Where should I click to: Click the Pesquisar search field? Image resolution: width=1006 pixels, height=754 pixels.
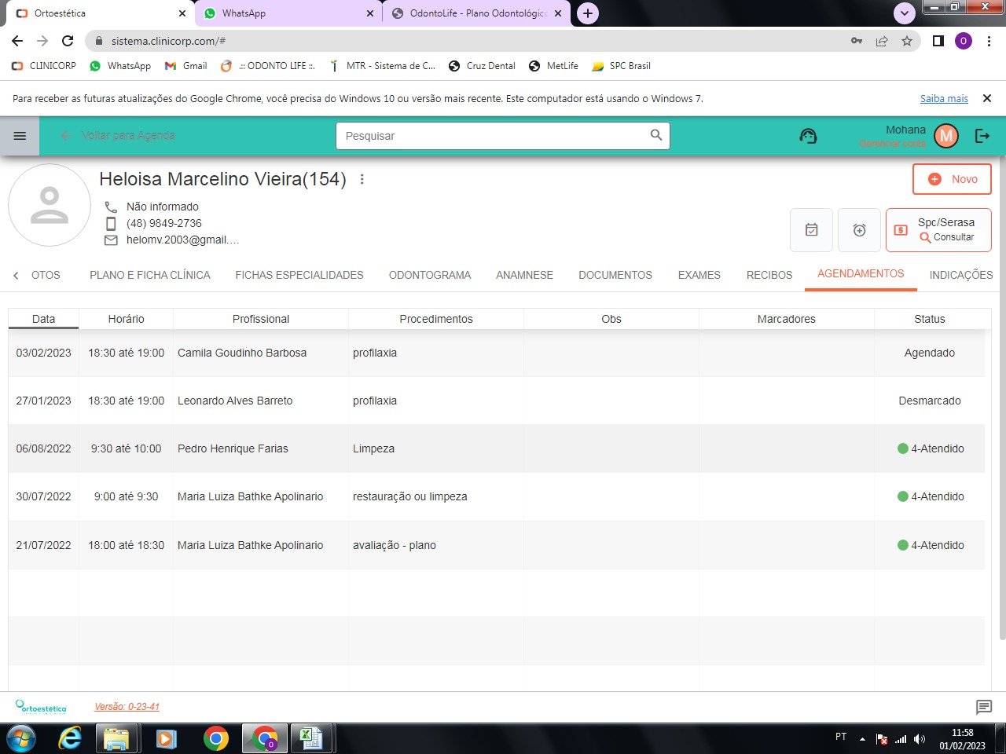[x=495, y=136]
